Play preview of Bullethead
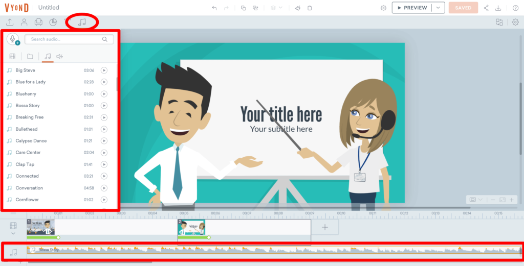The height and width of the screenshot is (266, 524). [104, 129]
